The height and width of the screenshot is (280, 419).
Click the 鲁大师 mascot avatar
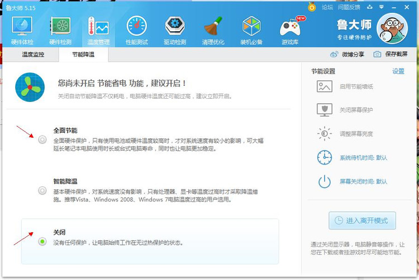pyautogui.click(x=392, y=29)
